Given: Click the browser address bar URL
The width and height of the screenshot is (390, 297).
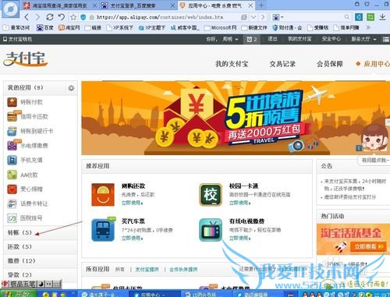Looking at the screenshot, I should (x=160, y=17).
